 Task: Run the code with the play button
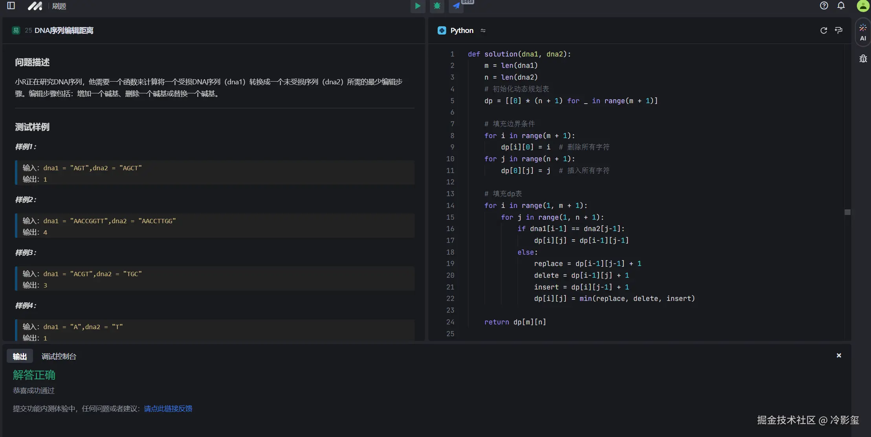[x=418, y=6]
